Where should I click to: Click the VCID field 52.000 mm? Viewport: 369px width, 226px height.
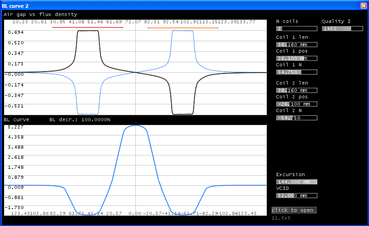click(x=296, y=196)
